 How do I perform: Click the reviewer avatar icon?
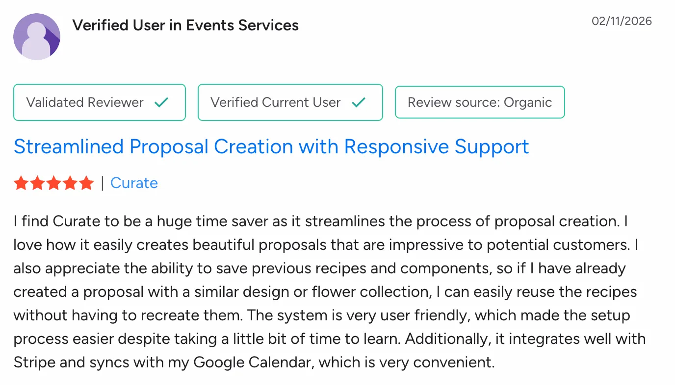(x=37, y=36)
